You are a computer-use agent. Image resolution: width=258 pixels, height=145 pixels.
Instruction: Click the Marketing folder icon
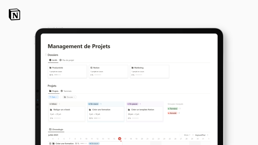[132, 68]
